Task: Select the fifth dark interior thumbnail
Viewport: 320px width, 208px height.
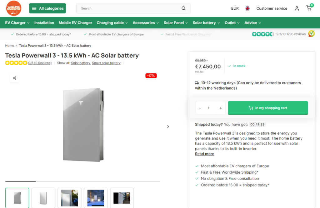Action: (x=122, y=198)
